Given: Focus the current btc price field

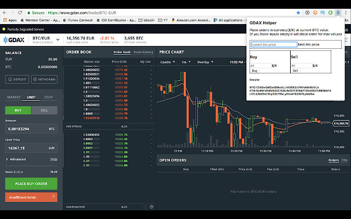Looking at the screenshot, I should pyautogui.click(x=274, y=44).
